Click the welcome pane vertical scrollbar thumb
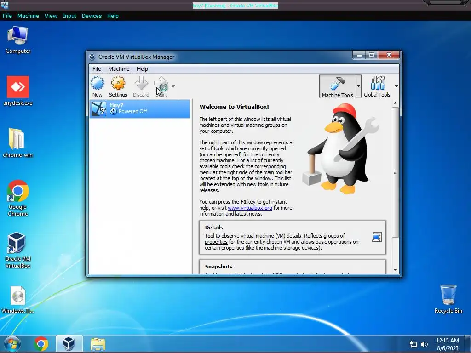471x353 pixels. tap(396, 172)
